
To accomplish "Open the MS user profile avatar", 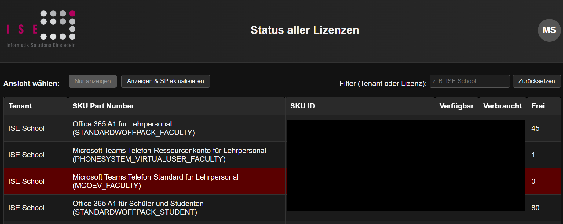I will (549, 30).
